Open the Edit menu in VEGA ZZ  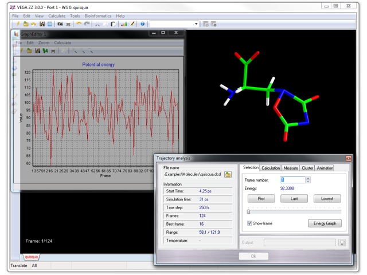[26, 16]
